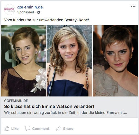Click the Sponsored label
The height and width of the screenshot is (135, 139).
pos(25,12)
